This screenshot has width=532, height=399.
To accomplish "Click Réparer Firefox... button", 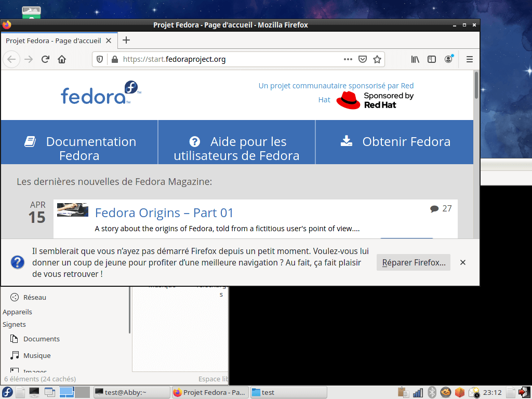I will [x=413, y=262].
